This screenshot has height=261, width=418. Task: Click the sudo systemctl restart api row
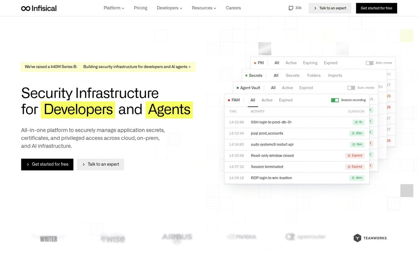coord(297,145)
